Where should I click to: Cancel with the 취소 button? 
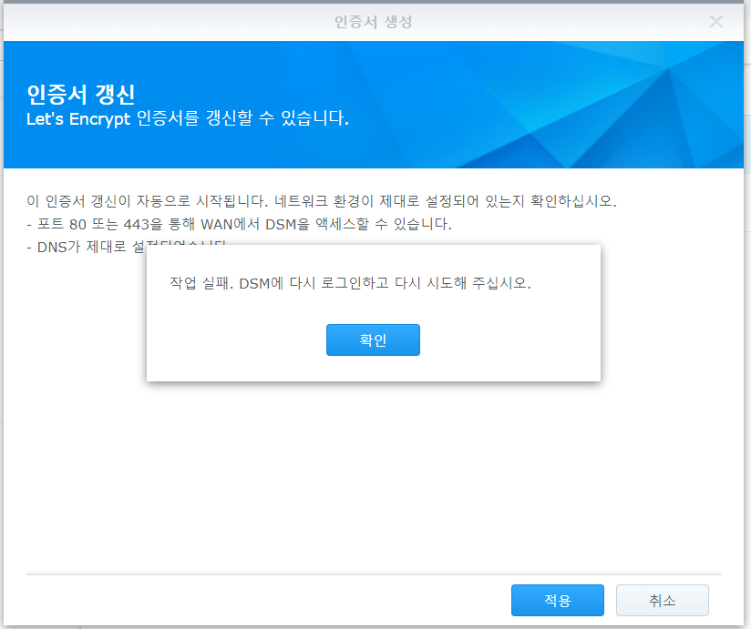tap(662, 600)
